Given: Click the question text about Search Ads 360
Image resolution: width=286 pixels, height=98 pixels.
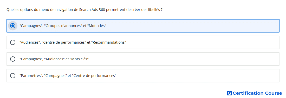Looking at the screenshot, I should click(x=84, y=10).
